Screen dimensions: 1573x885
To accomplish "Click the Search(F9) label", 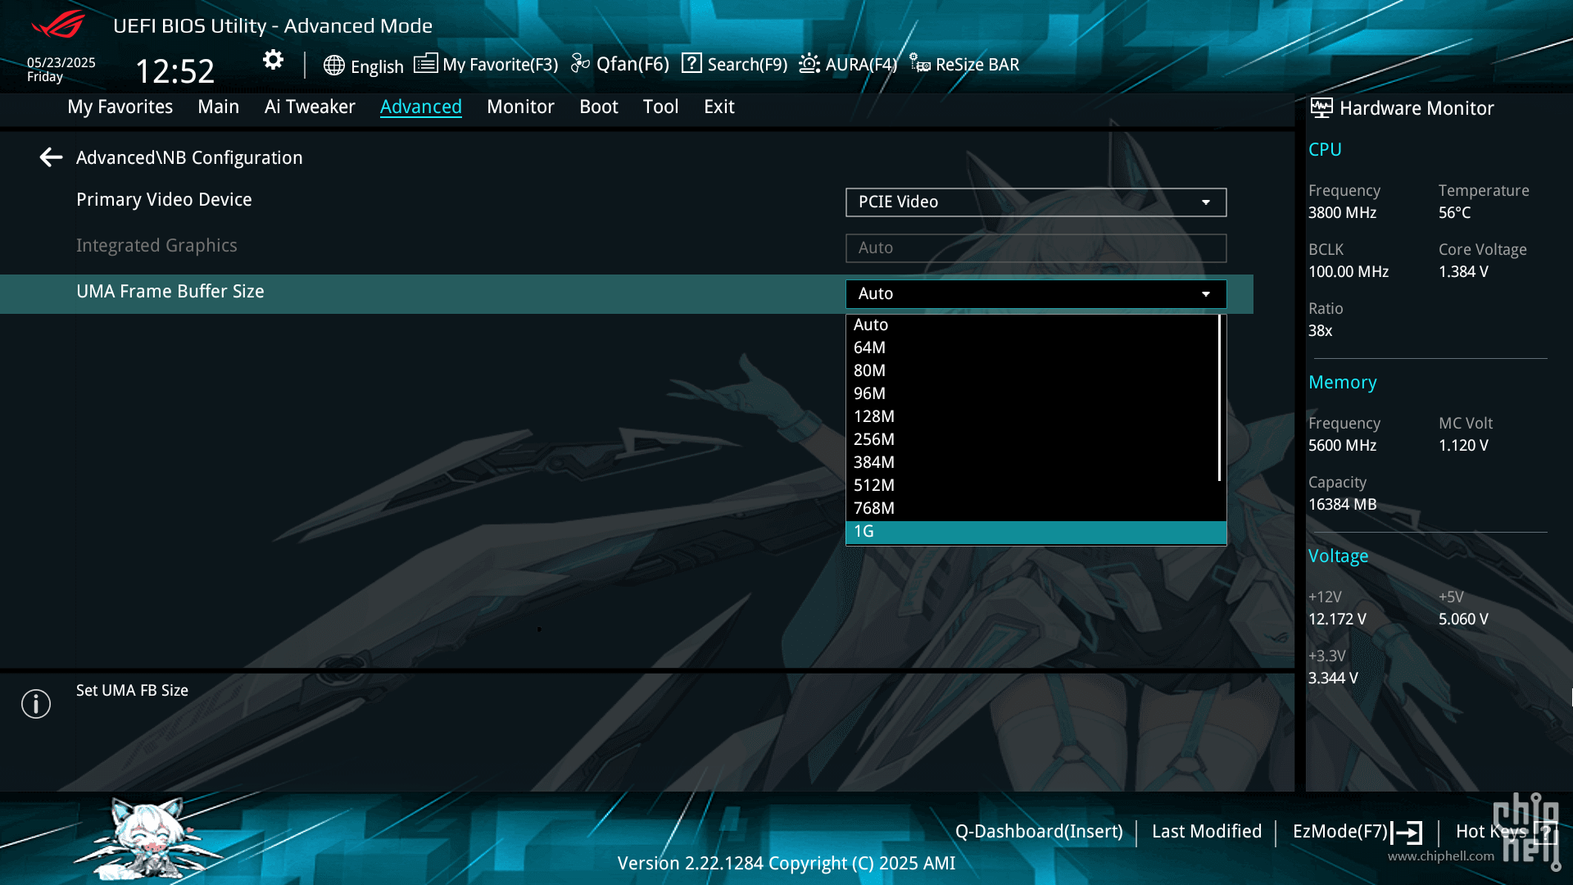I will [747, 65].
